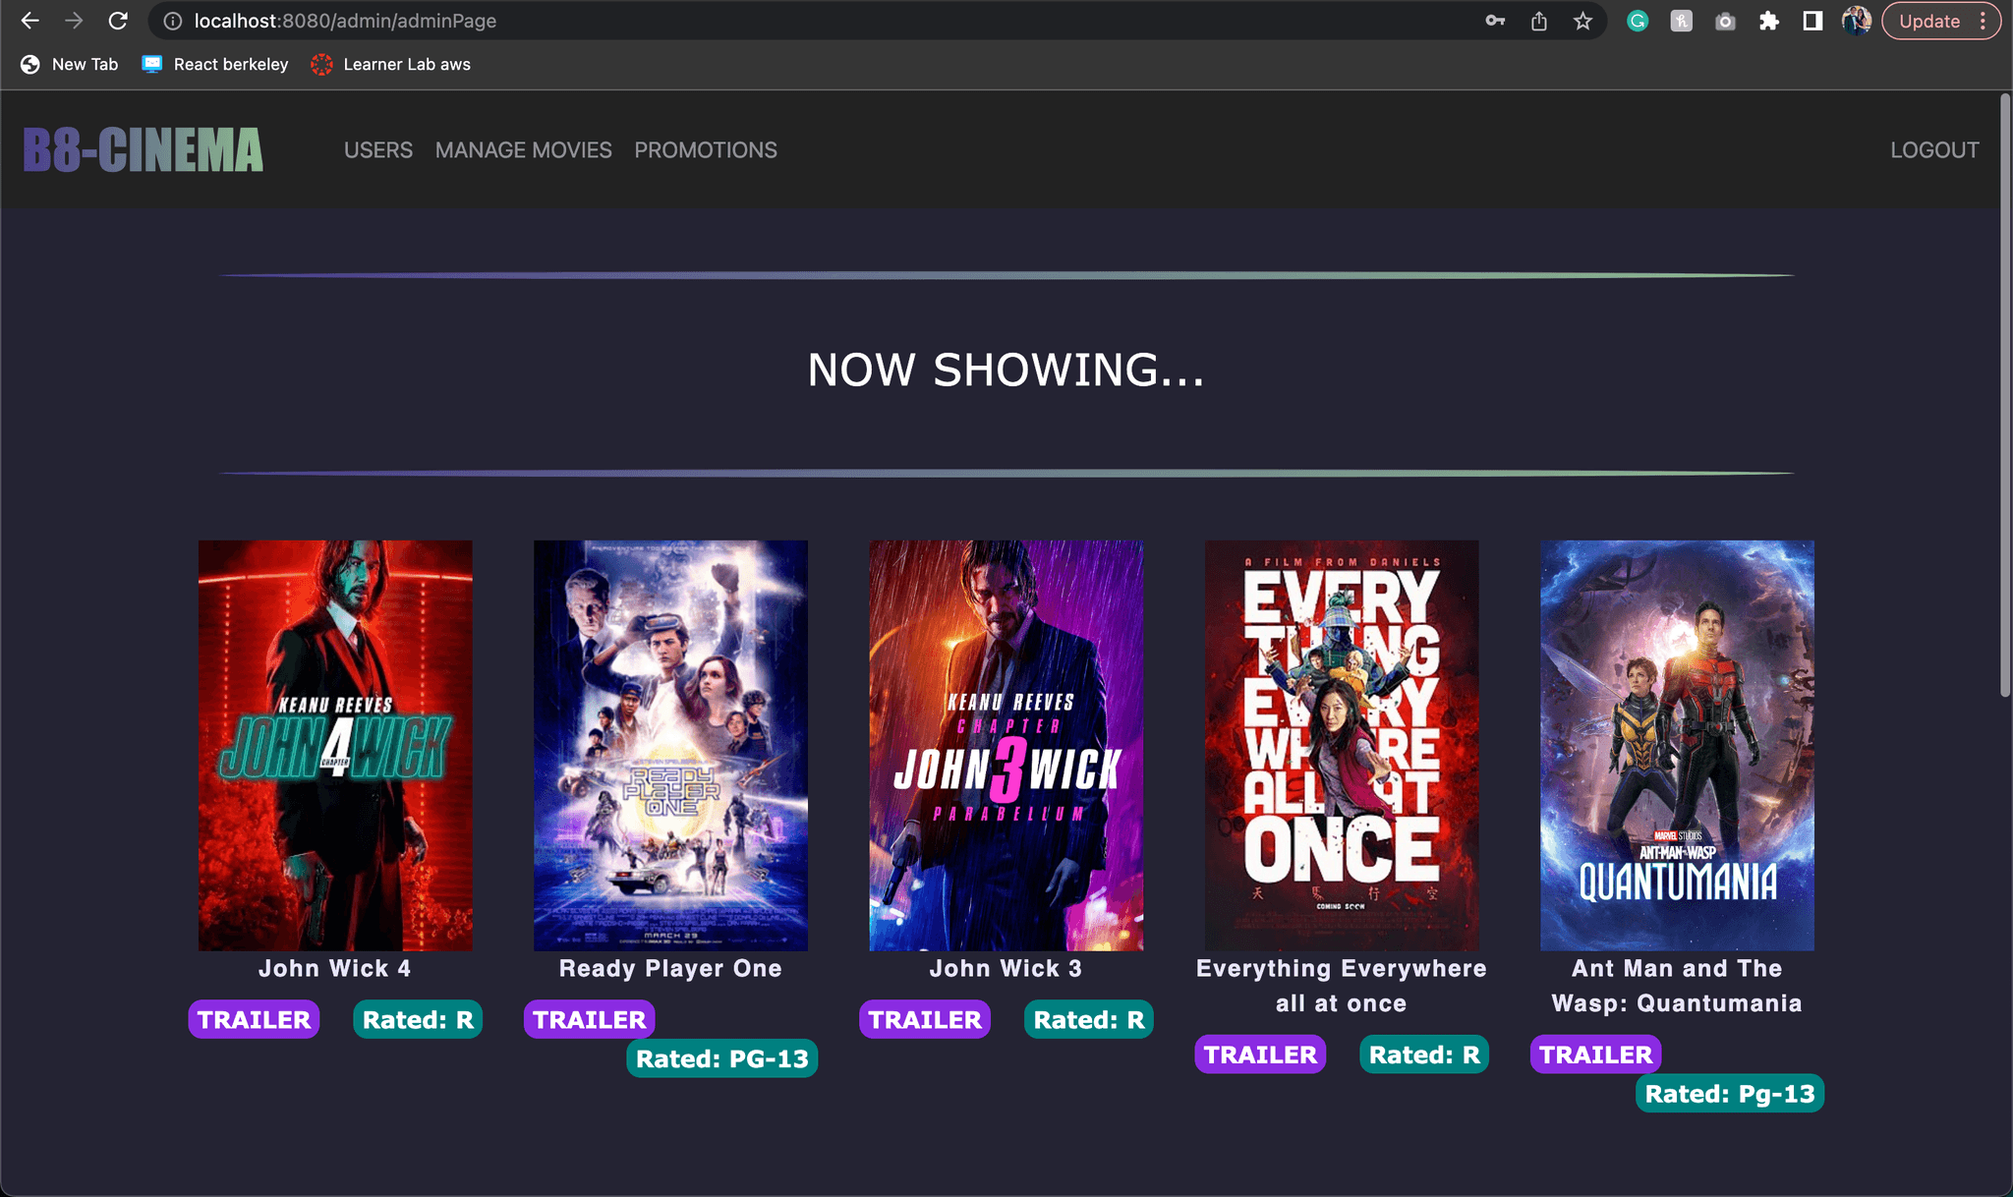Image resolution: width=2013 pixels, height=1197 pixels.
Task: Select the Everything Everywhere all at once poster
Action: [1342, 745]
